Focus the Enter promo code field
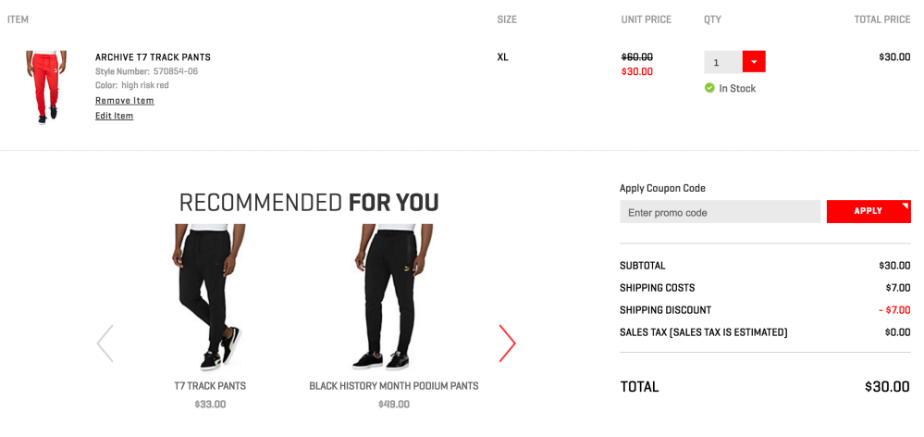The image size is (924, 437). tap(720, 212)
